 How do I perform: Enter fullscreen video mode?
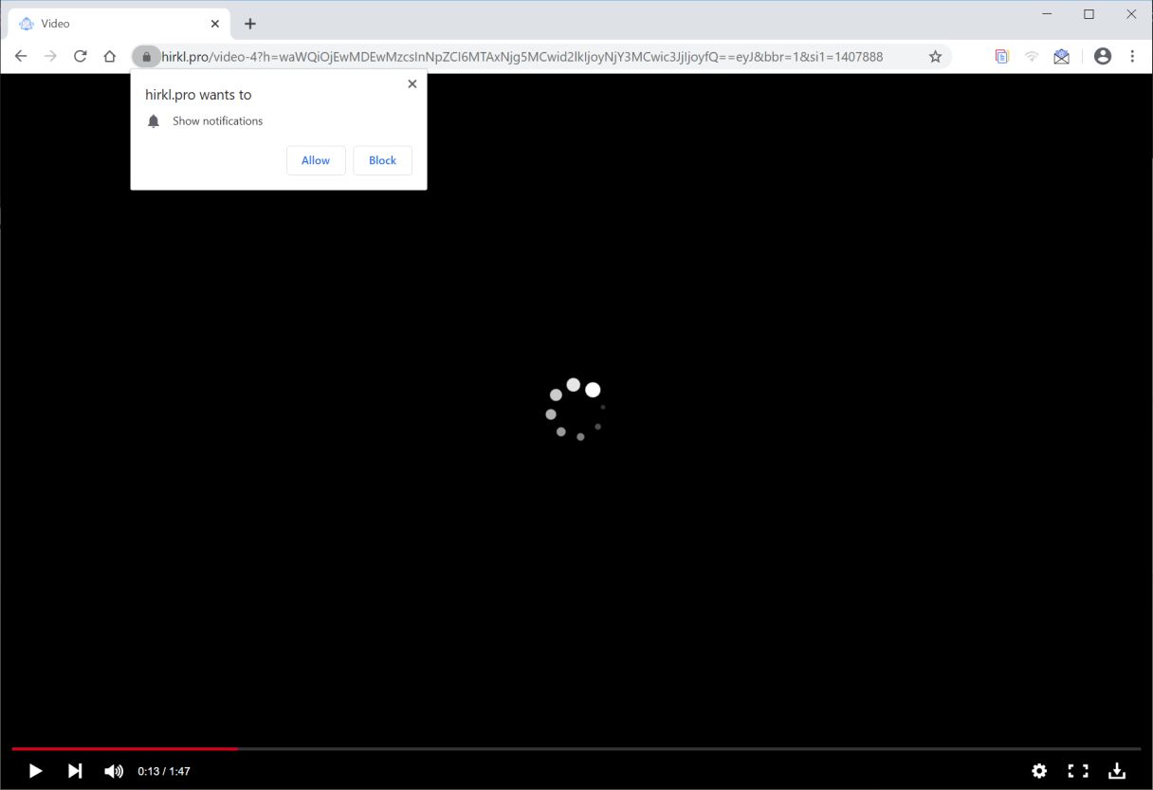(x=1077, y=771)
